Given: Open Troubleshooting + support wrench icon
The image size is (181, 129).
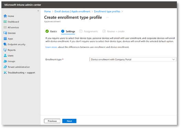Looking at the screenshot, I should 5,73.
